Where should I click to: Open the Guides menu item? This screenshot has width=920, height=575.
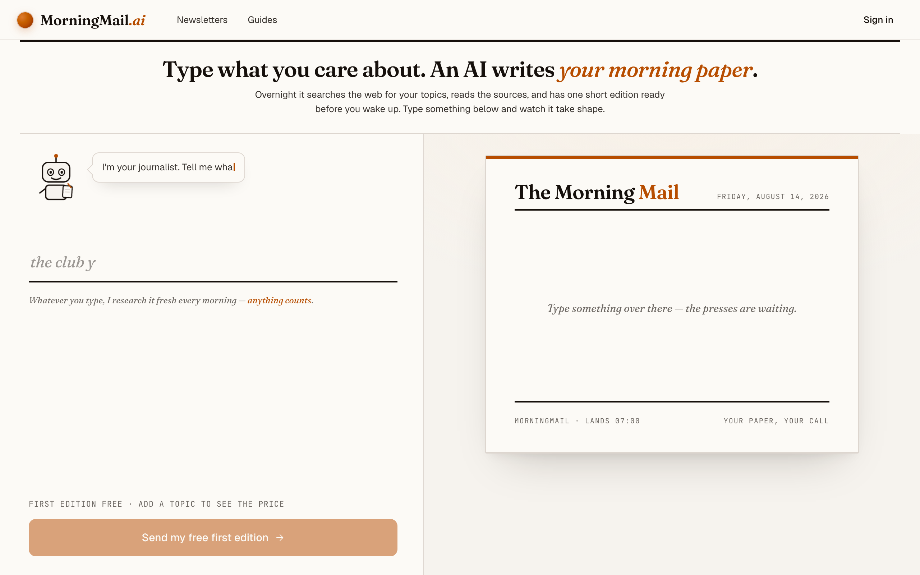262,20
